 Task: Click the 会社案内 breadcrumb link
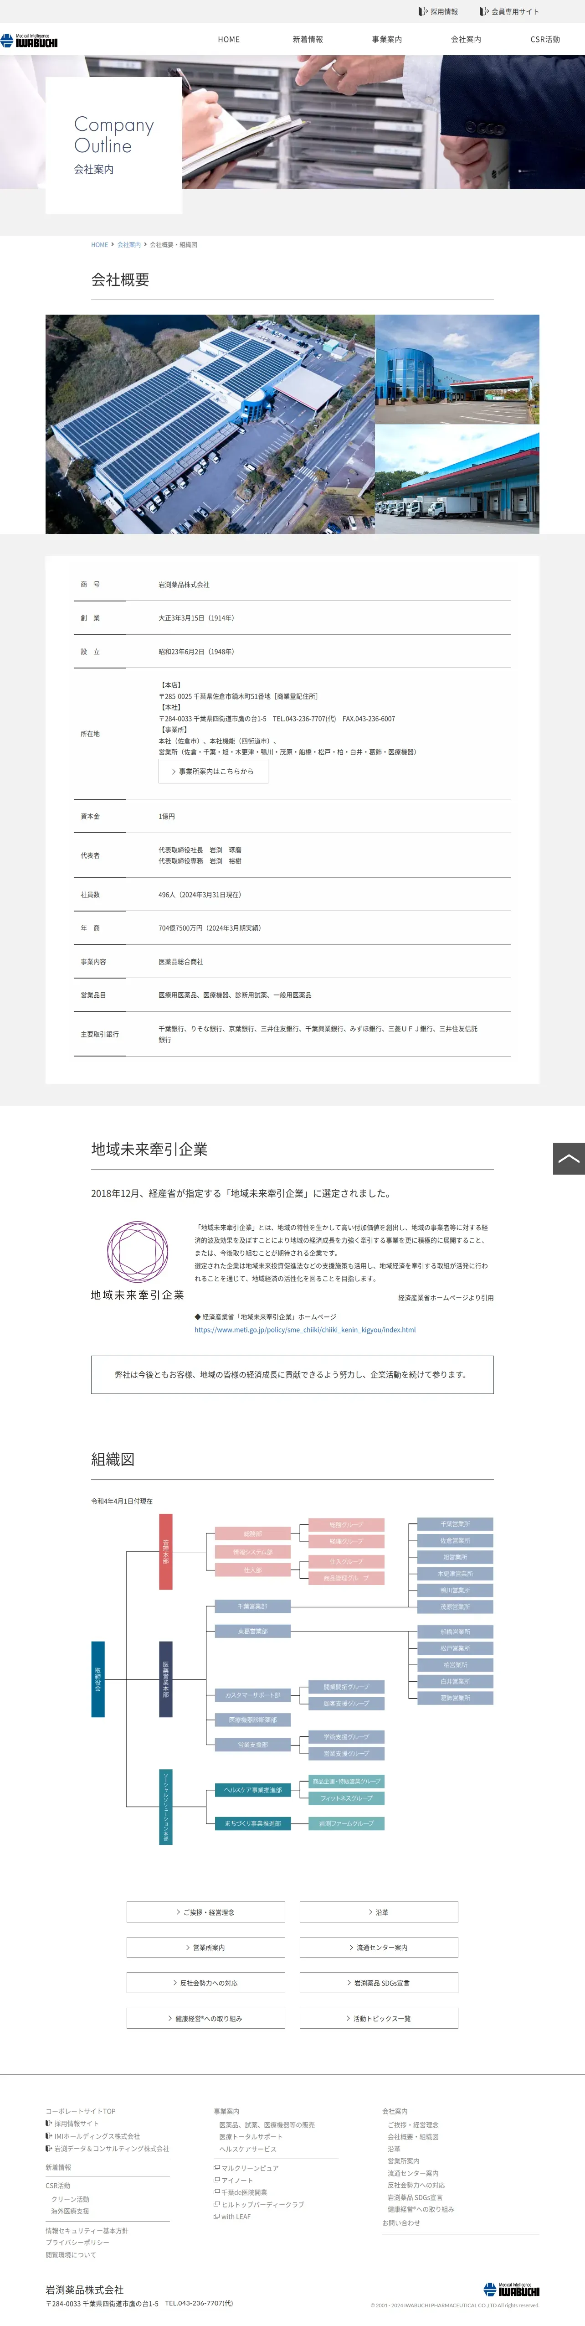[x=129, y=245]
